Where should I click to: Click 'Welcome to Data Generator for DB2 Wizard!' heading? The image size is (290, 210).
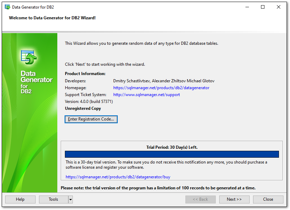click(x=52, y=18)
